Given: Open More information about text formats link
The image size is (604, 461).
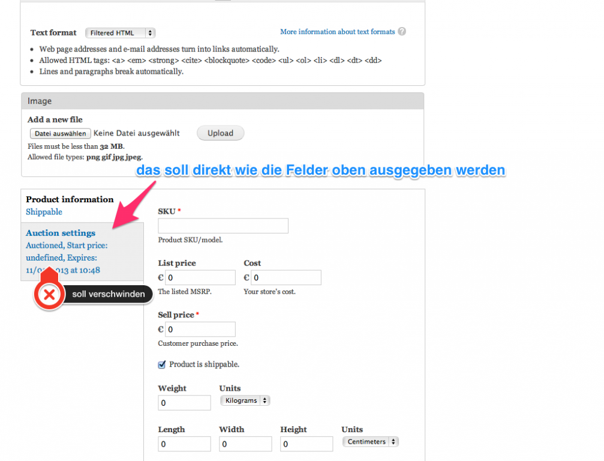Looking at the screenshot, I should pos(337,32).
